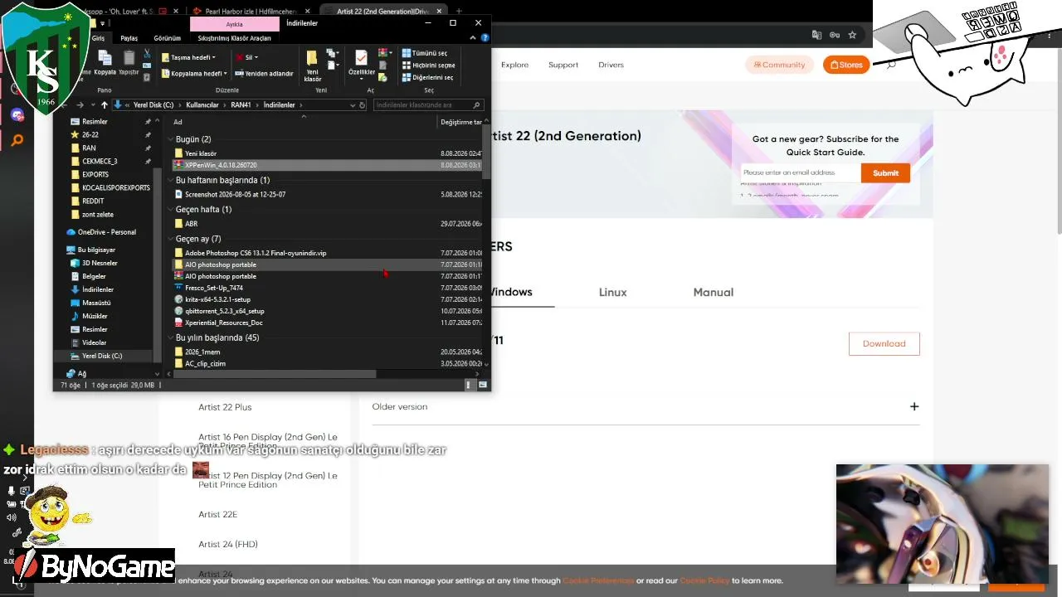Click the scissors cut icon in Pano group
1062x597 pixels.
pyautogui.click(x=147, y=54)
